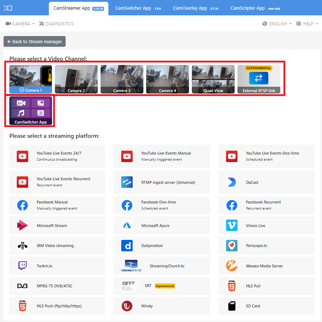Switch to the CamScripter App tab
Screen dimensions: 322x322
pyautogui.click(x=255, y=9)
